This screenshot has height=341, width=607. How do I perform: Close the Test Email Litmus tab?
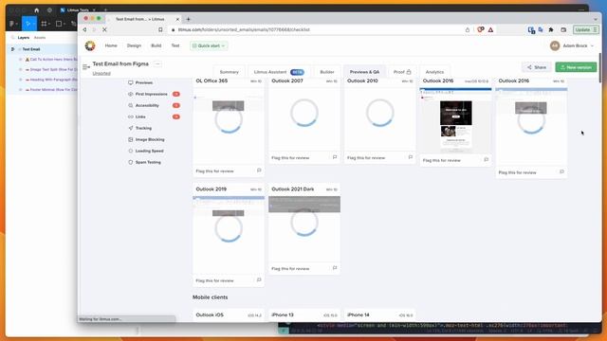tap(177, 19)
